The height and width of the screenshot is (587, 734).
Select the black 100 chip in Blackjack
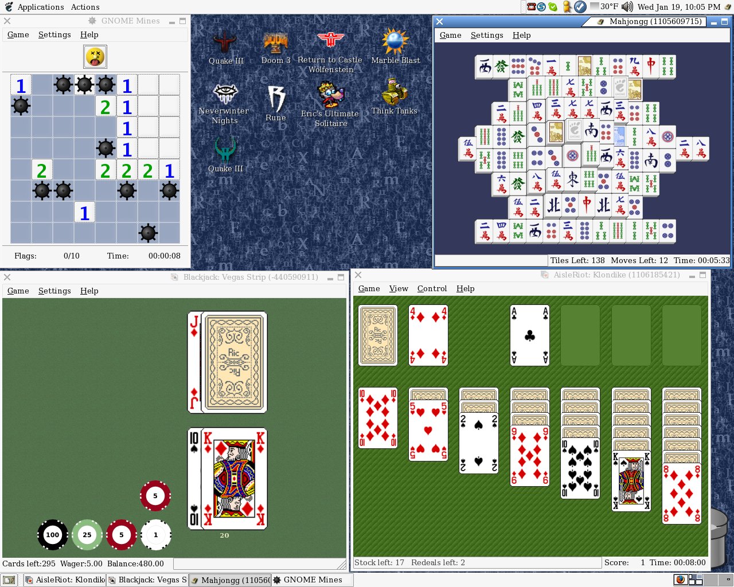(52, 535)
